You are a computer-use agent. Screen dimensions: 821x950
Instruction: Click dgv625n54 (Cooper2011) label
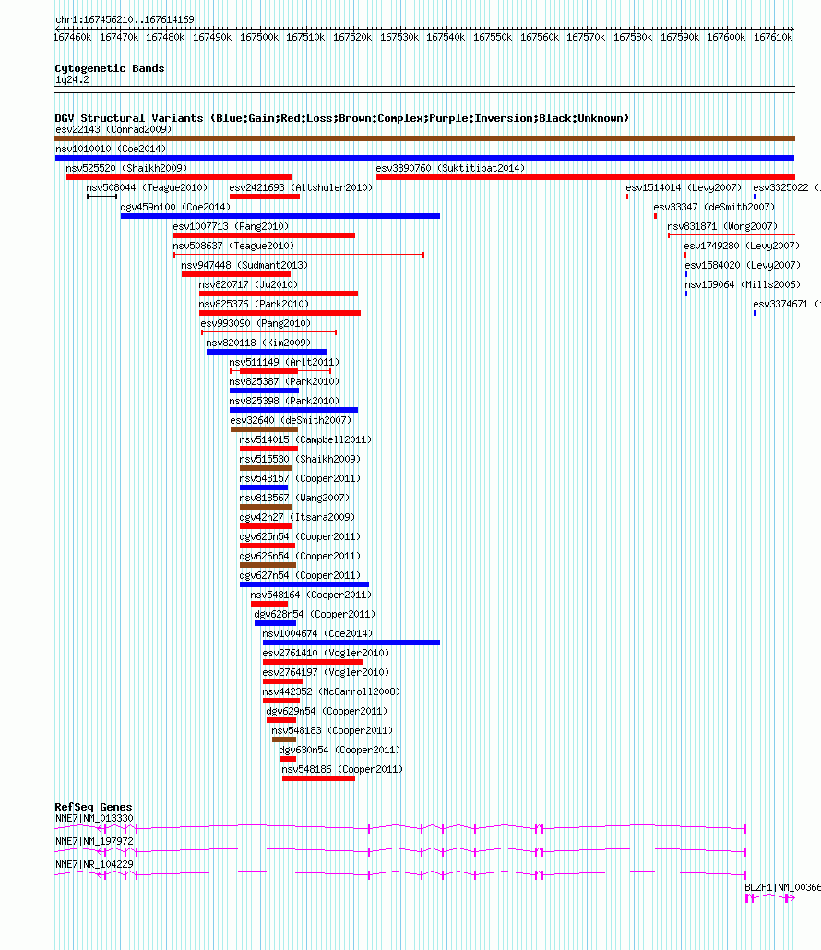pos(300,536)
